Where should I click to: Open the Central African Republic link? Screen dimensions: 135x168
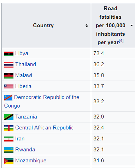tap(45, 128)
